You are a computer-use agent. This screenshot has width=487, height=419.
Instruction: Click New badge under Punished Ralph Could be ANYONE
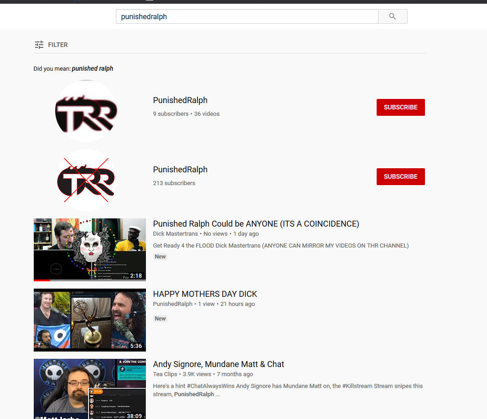tap(160, 257)
